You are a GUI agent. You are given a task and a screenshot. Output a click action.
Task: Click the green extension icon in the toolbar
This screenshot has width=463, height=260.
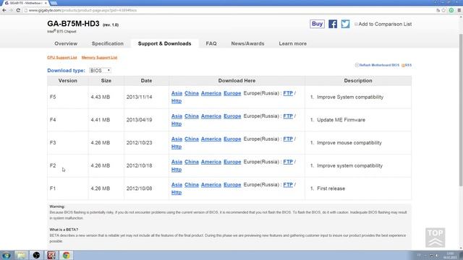click(x=451, y=10)
